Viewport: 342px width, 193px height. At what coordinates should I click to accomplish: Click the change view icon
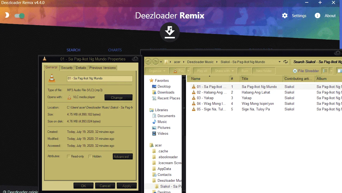point(325,71)
